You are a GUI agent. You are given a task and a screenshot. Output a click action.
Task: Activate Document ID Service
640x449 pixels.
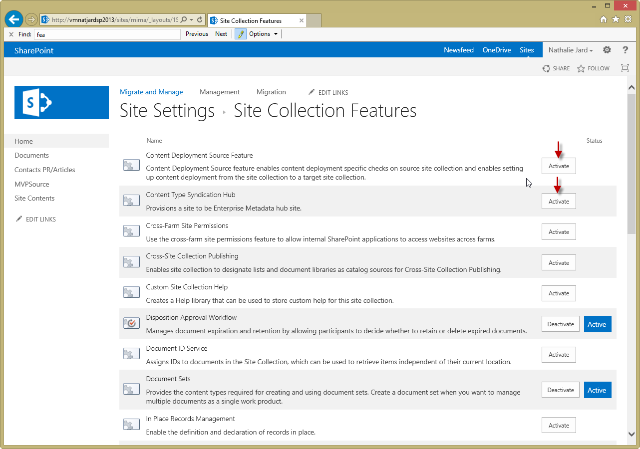pos(559,355)
